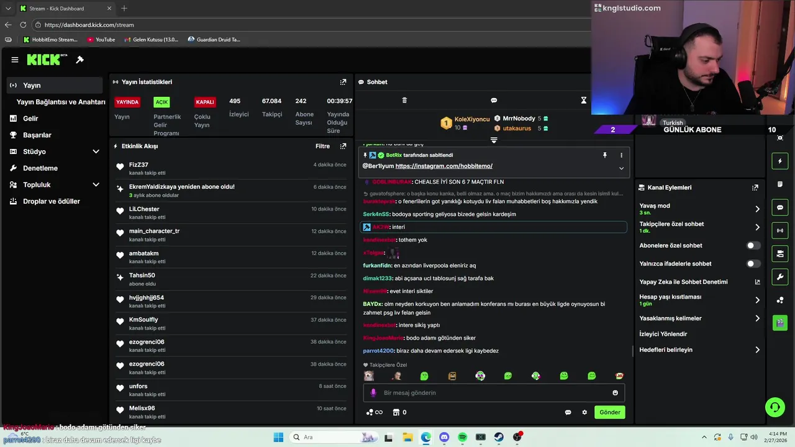This screenshot has height=447, width=795.
Task: Open the Takipçilere özel sohbet chevron
Action: [757, 227]
